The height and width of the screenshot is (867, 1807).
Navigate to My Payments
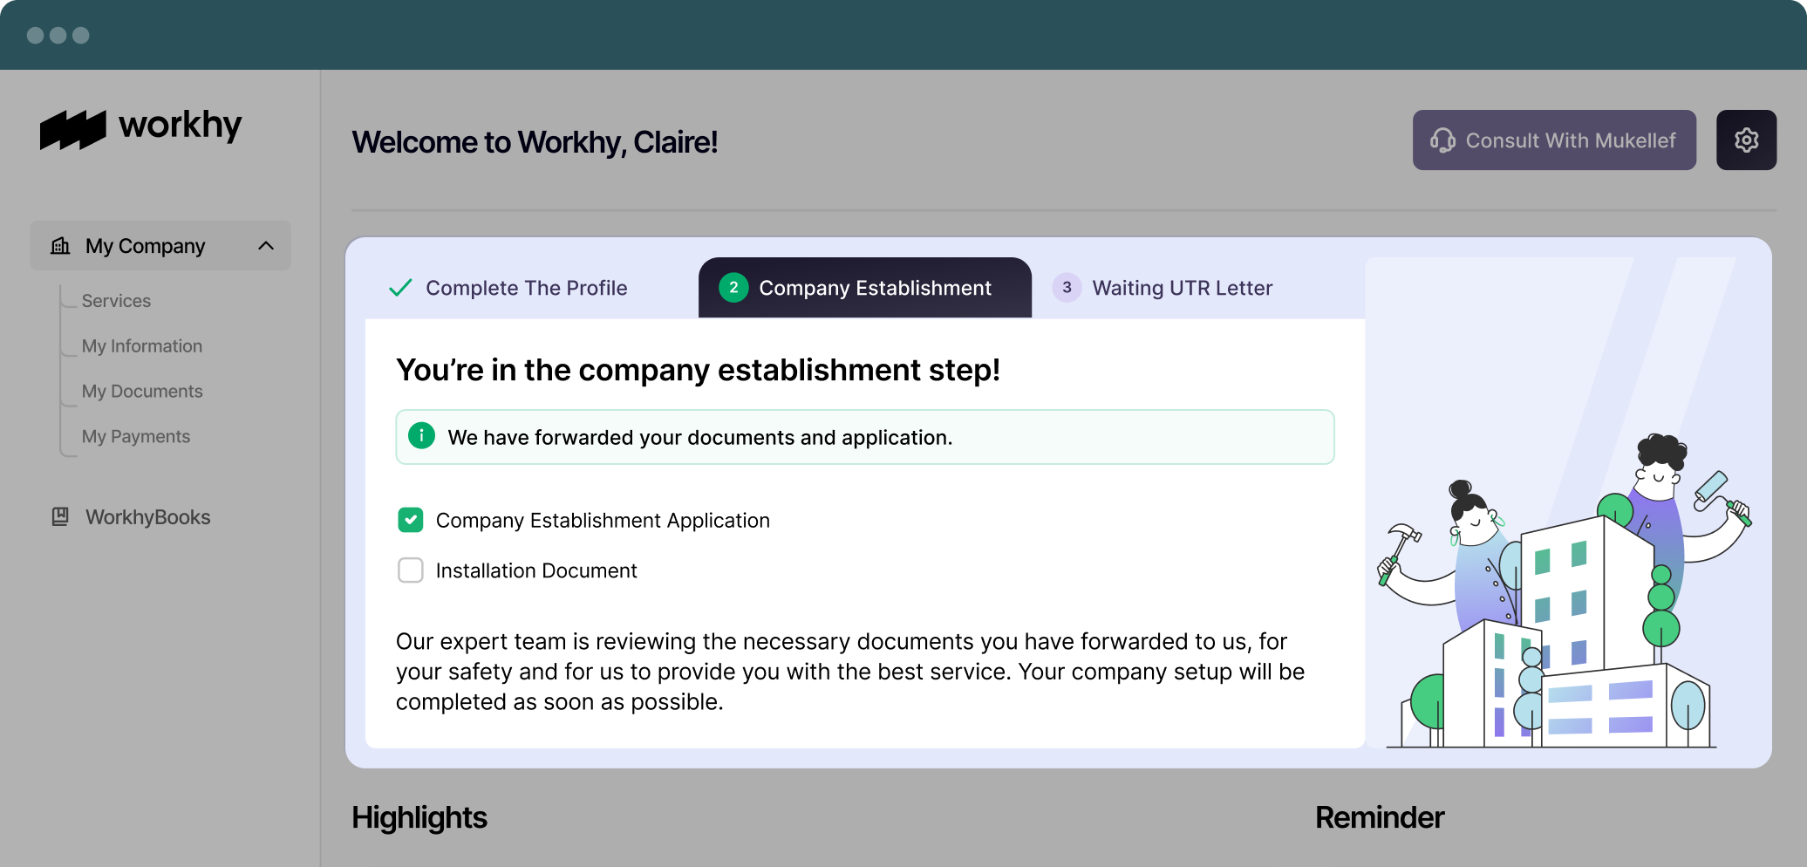coord(136,437)
